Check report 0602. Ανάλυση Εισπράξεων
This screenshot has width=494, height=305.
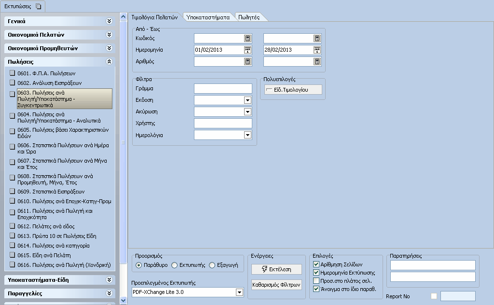click(x=12, y=83)
